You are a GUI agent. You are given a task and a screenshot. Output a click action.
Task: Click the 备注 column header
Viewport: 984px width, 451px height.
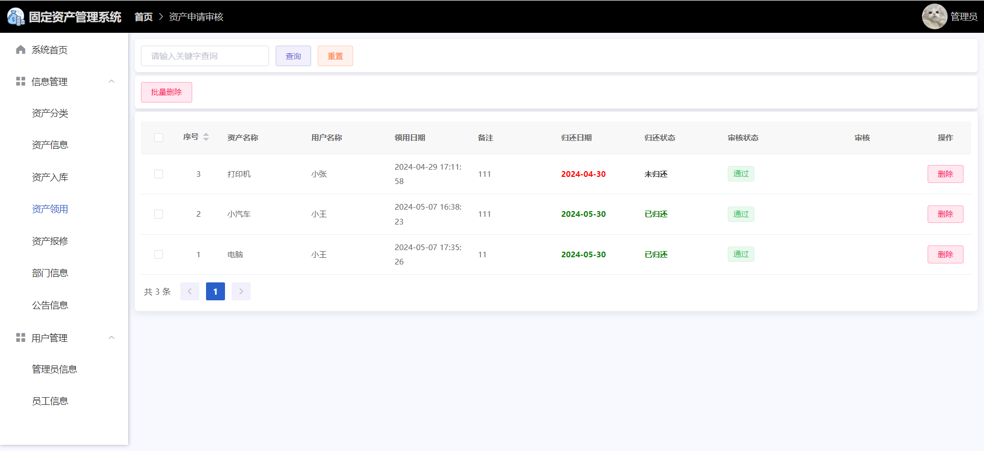485,137
